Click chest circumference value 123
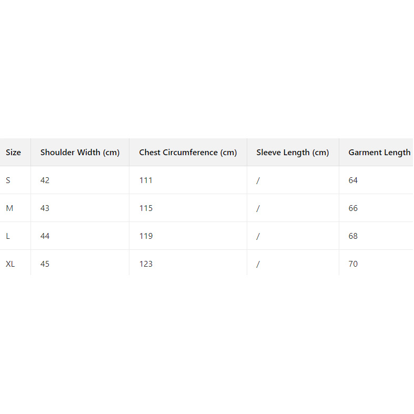Screen dimensions: 414x414 point(146,264)
